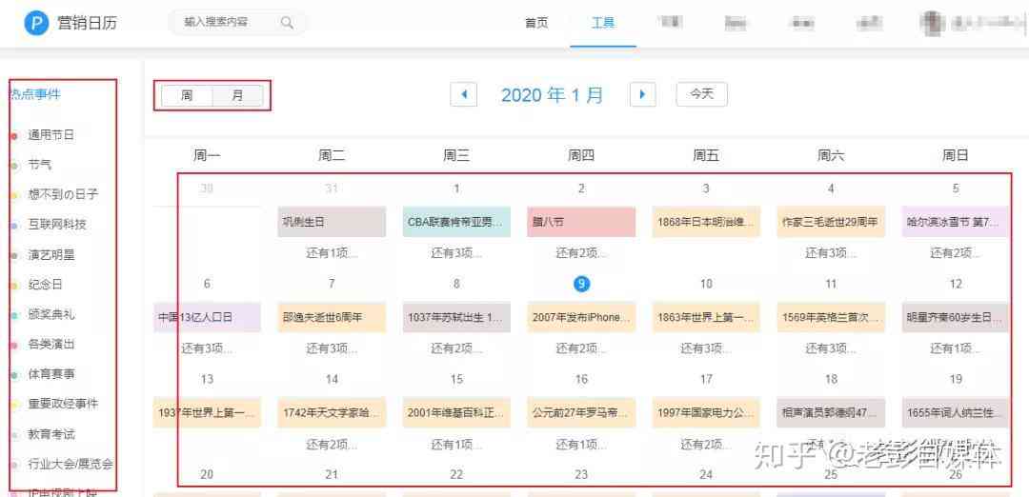
Task: Open the 工具 tab
Action: [603, 23]
